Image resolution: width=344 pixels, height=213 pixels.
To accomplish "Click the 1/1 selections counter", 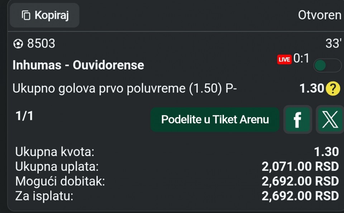I will pyautogui.click(x=24, y=116).
